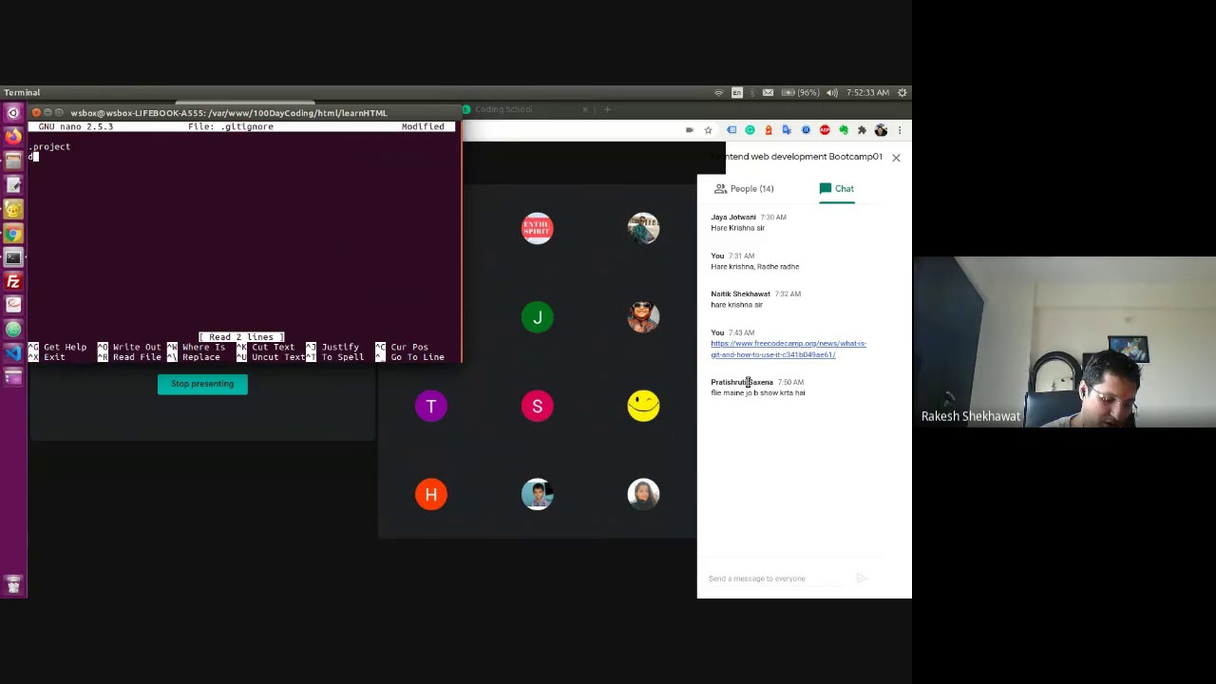Open the Evernote extension icon
This screenshot has height=684, width=1216.
coord(843,130)
